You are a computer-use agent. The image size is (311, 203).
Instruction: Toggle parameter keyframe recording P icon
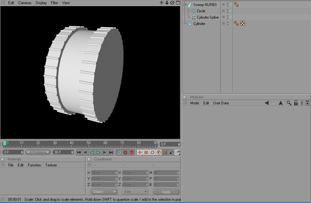point(159,152)
